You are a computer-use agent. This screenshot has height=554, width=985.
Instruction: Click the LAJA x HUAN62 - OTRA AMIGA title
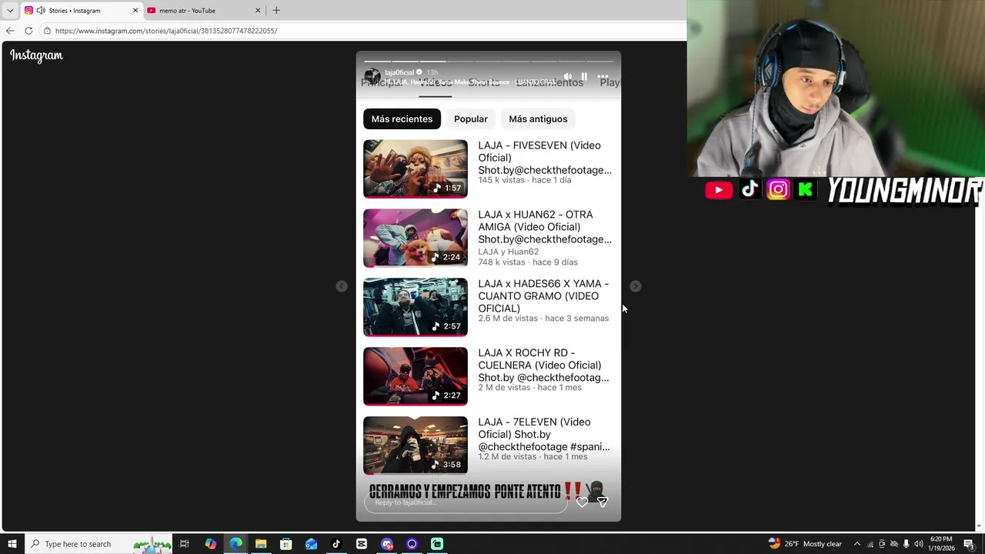coord(545,227)
